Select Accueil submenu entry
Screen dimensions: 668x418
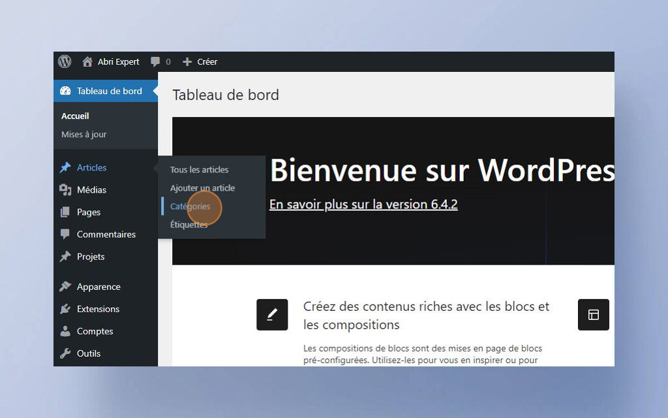point(75,116)
